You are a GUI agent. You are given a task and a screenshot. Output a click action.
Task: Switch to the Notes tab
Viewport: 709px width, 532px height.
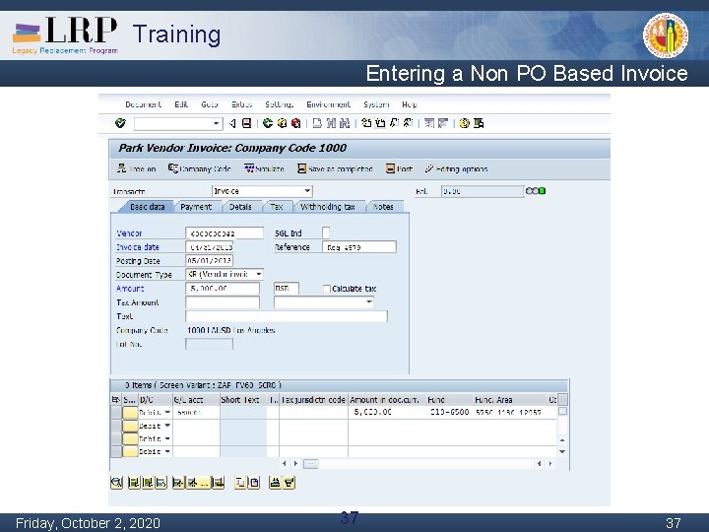tap(383, 207)
